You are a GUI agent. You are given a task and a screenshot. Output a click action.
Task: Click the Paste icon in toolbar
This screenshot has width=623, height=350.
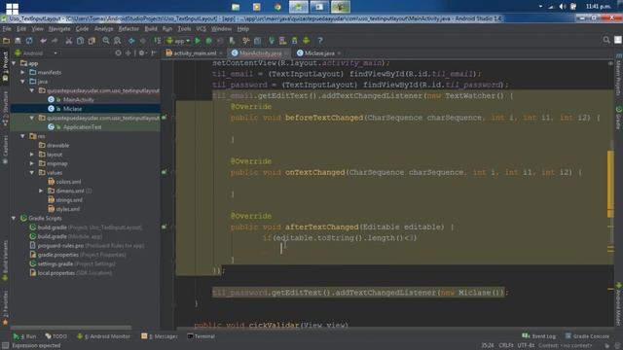tap(92, 41)
